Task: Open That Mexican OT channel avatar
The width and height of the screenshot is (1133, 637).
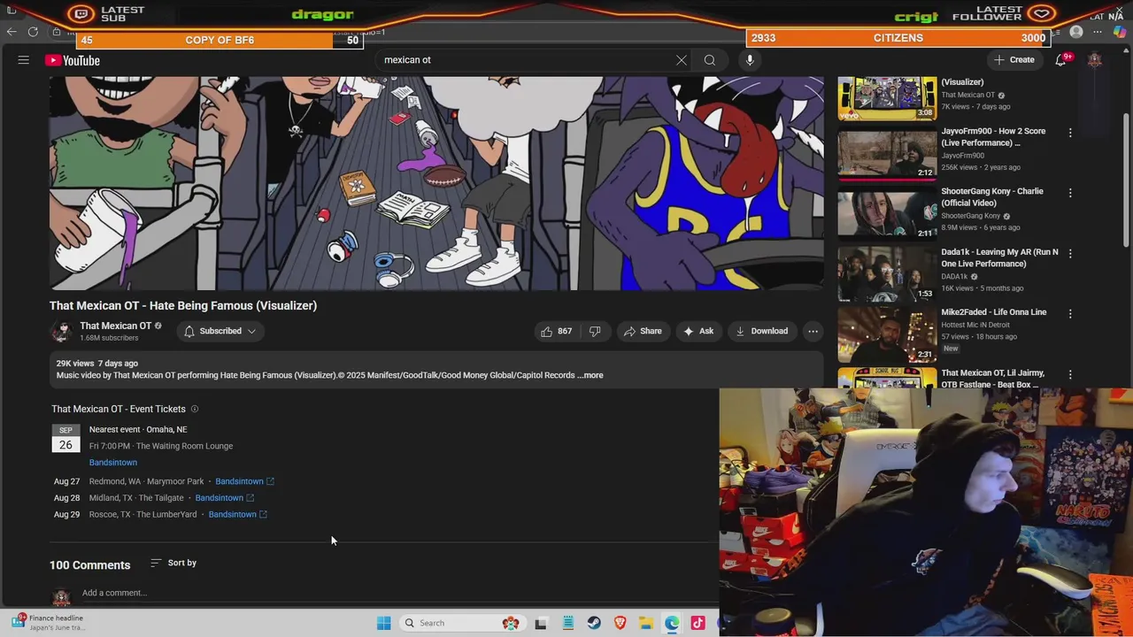Action: (x=62, y=331)
